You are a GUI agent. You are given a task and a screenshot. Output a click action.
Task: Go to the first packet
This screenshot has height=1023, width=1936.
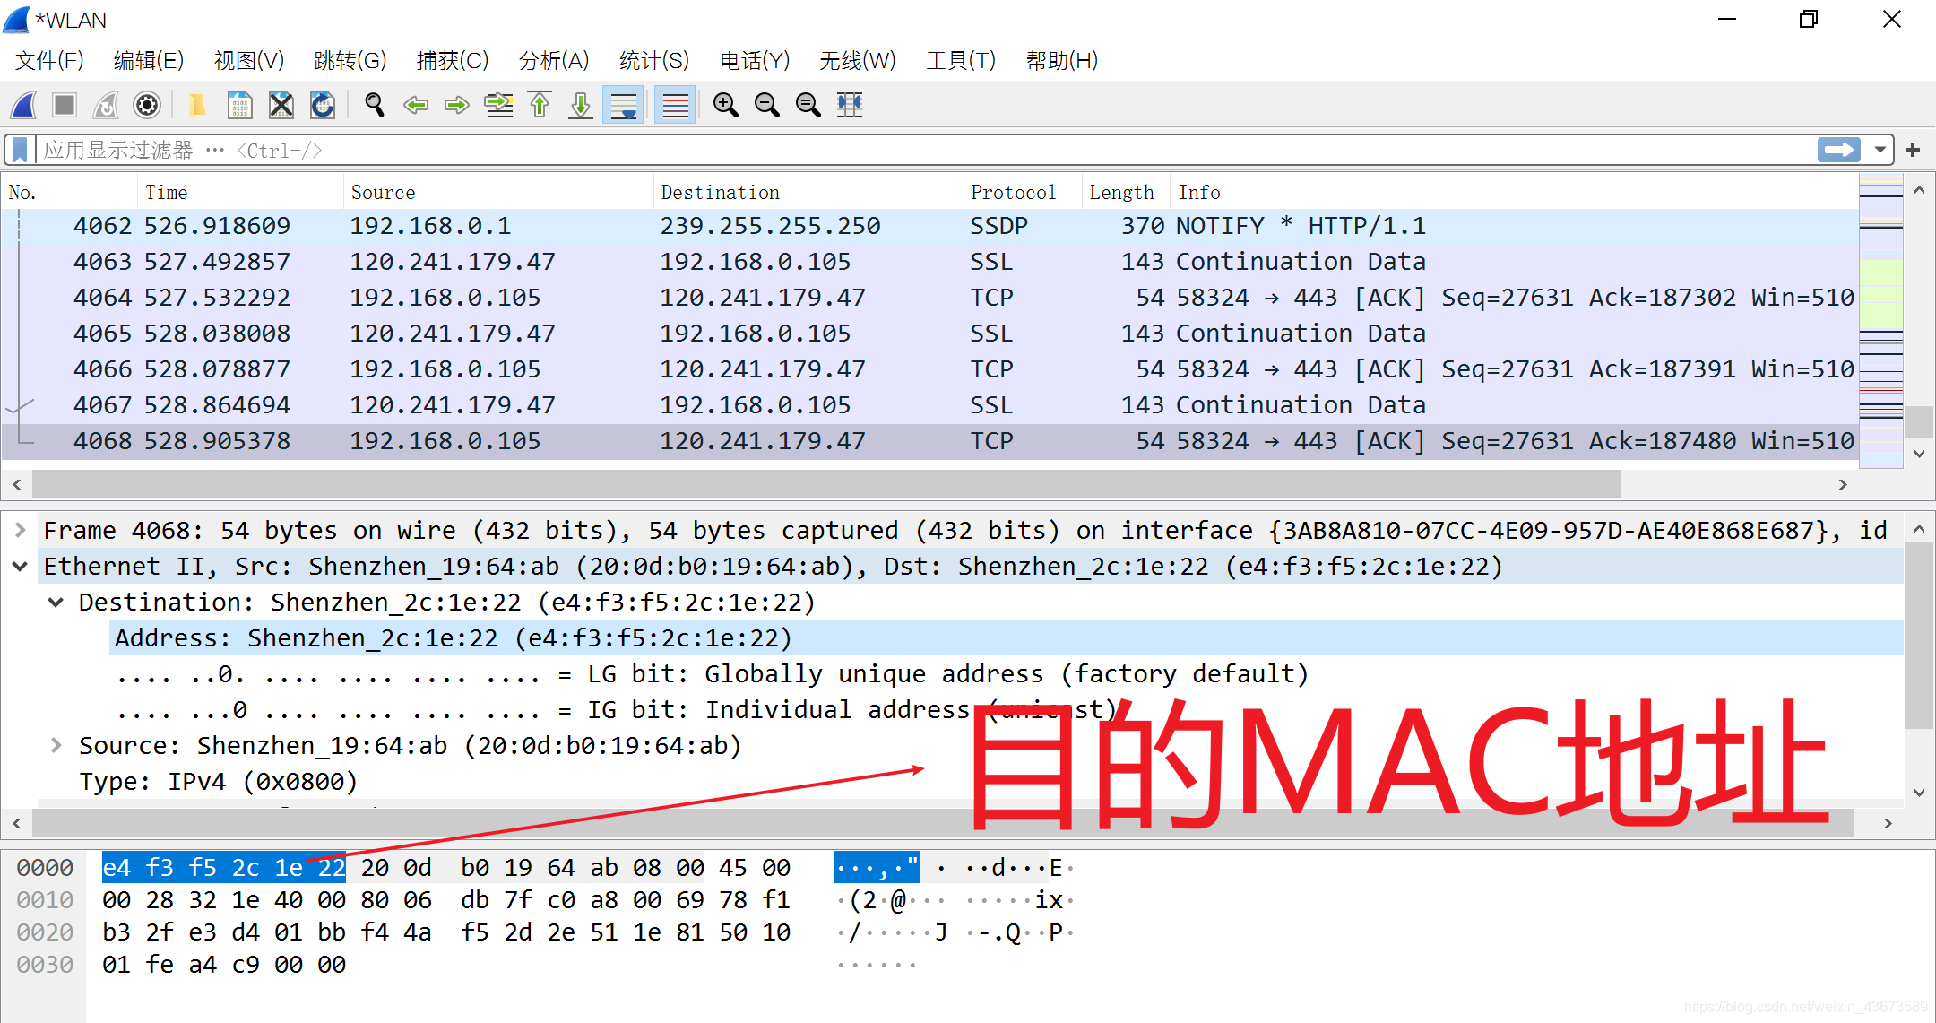540,106
